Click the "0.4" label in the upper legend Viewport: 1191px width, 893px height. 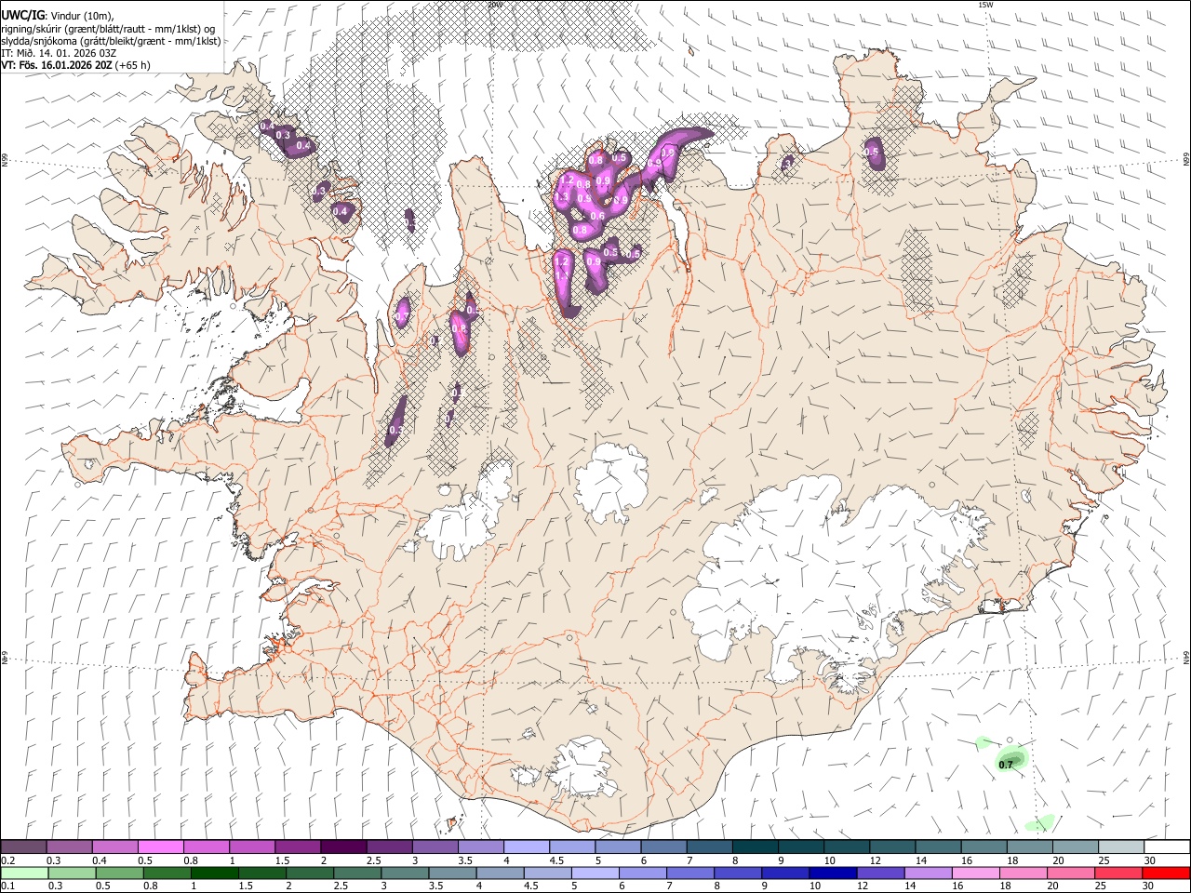[x=100, y=860]
